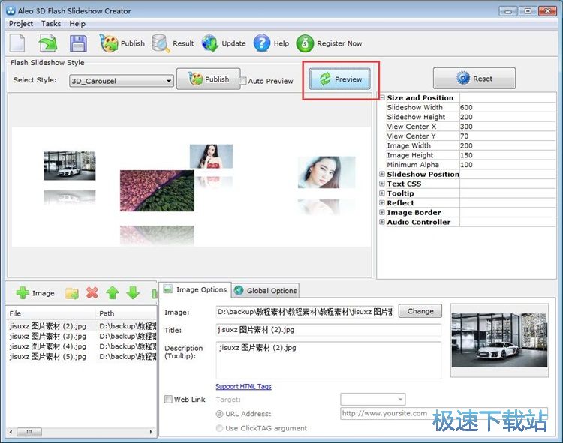Click the Title input field
The width and height of the screenshot is (563, 443).
pyautogui.click(x=328, y=330)
